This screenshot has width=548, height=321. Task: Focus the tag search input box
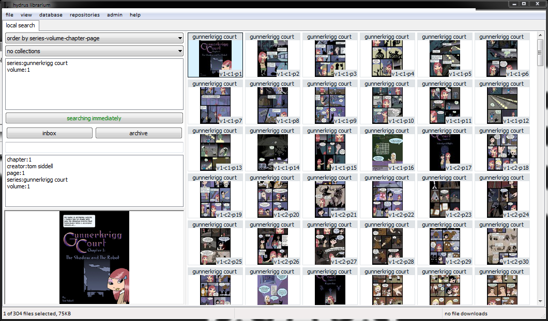tap(95, 147)
